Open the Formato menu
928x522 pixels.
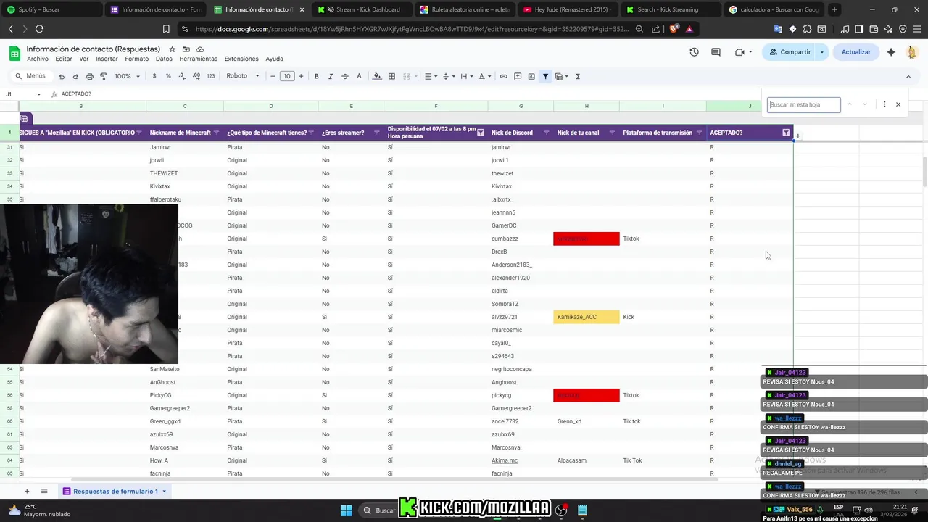pyautogui.click(x=136, y=59)
